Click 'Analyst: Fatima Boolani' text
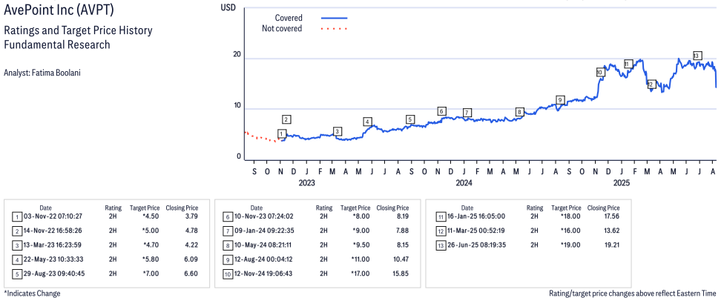Viewport: 724px width, 298px height. [42, 73]
